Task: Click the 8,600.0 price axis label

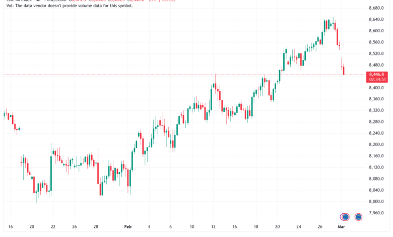Action: pos(376,31)
